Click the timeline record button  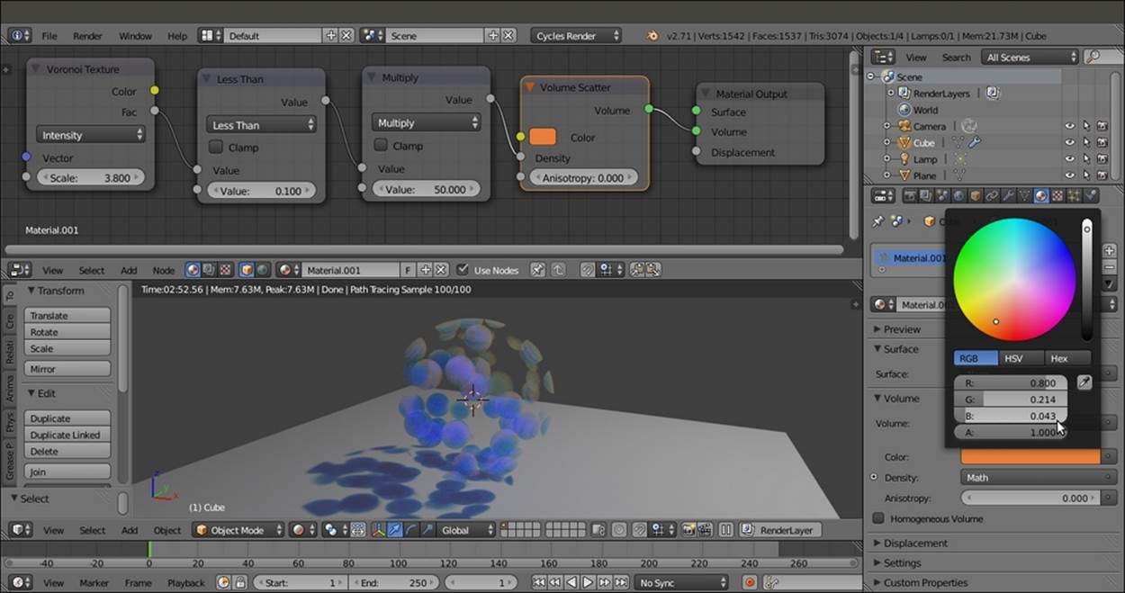click(750, 583)
